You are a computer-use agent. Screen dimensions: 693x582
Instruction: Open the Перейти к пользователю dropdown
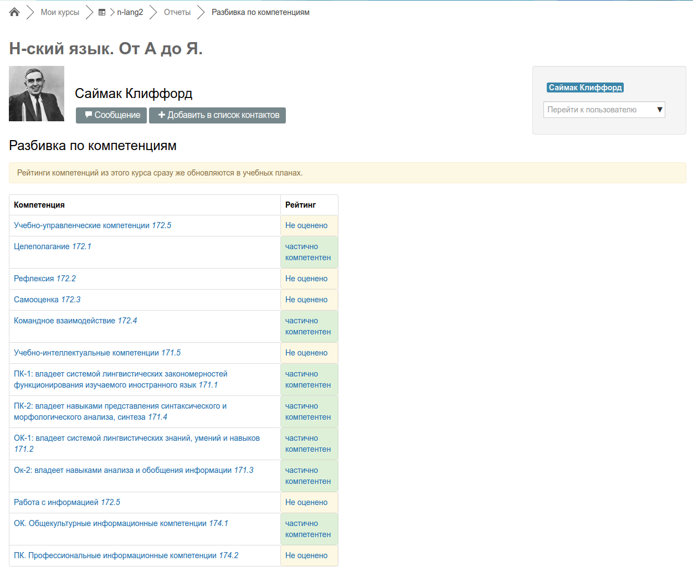click(x=604, y=110)
